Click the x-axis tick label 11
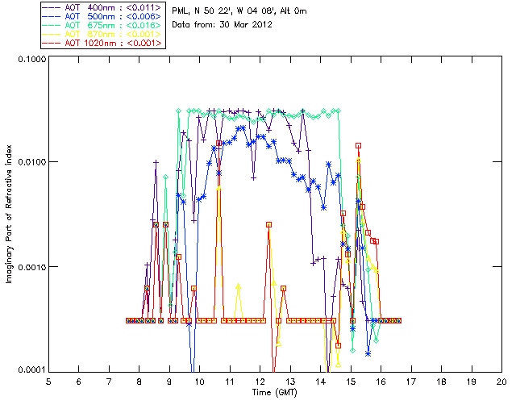The height and width of the screenshot is (413, 516). coord(230,382)
